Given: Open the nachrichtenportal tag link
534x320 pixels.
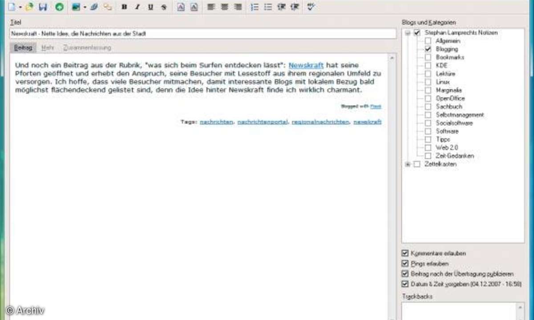Looking at the screenshot, I should [x=263, y=122].
